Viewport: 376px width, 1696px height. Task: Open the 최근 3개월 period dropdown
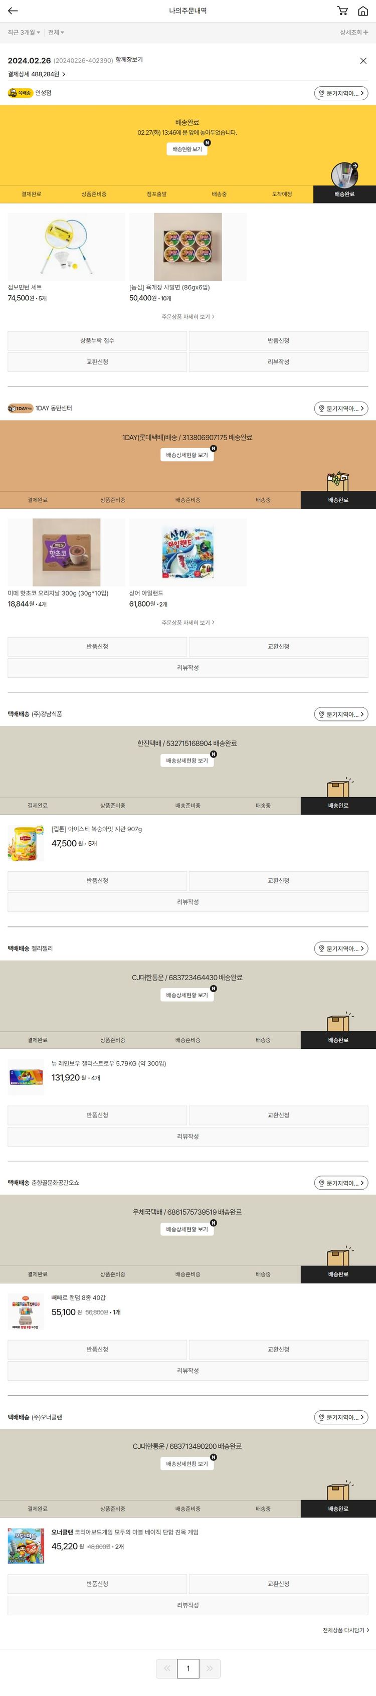tap(24, 32)
